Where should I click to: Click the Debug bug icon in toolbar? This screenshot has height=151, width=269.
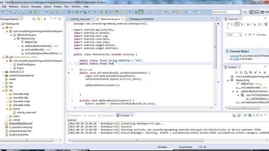69,12
